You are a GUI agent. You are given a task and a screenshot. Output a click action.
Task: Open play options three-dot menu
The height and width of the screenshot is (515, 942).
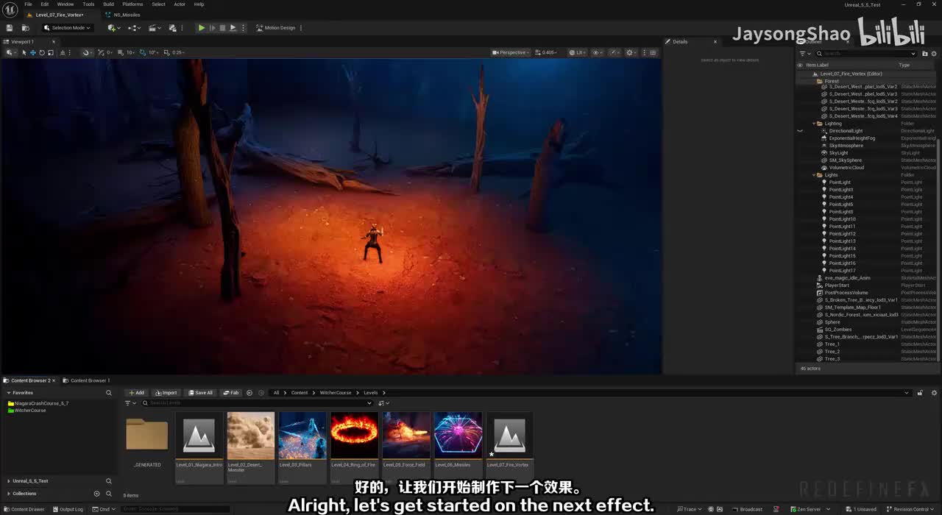click(x=243, y=28)
